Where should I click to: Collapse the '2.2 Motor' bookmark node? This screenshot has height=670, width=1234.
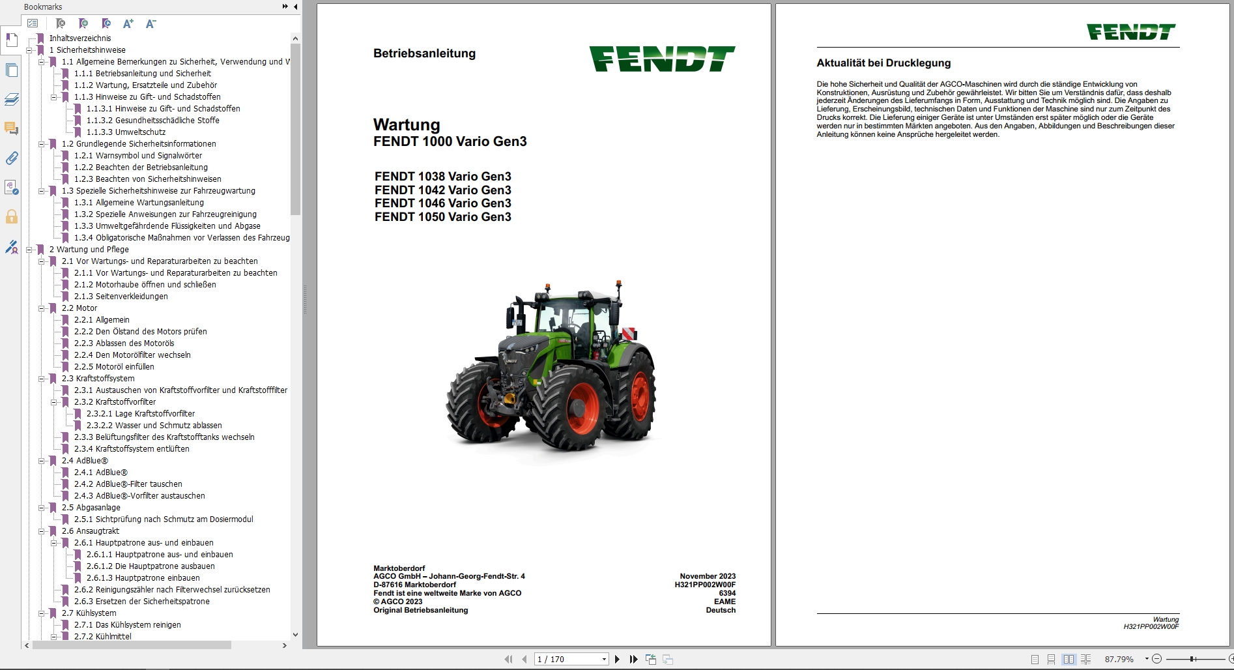[x=42, y=308]
